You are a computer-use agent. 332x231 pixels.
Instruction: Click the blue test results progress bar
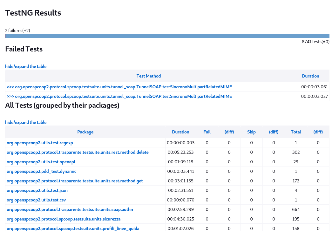[167, 36]
